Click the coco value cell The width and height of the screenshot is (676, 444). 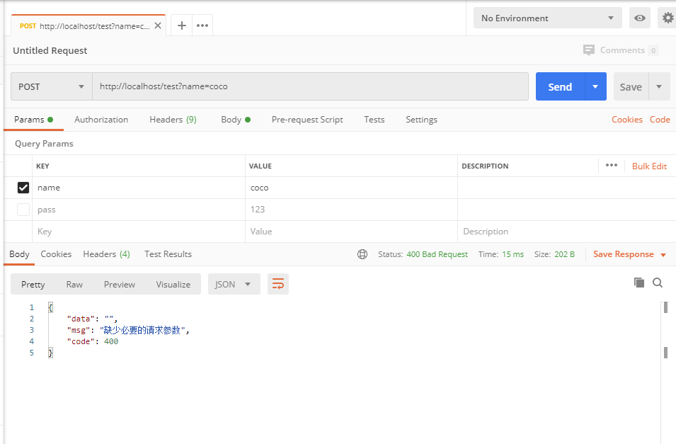(351, 188)
